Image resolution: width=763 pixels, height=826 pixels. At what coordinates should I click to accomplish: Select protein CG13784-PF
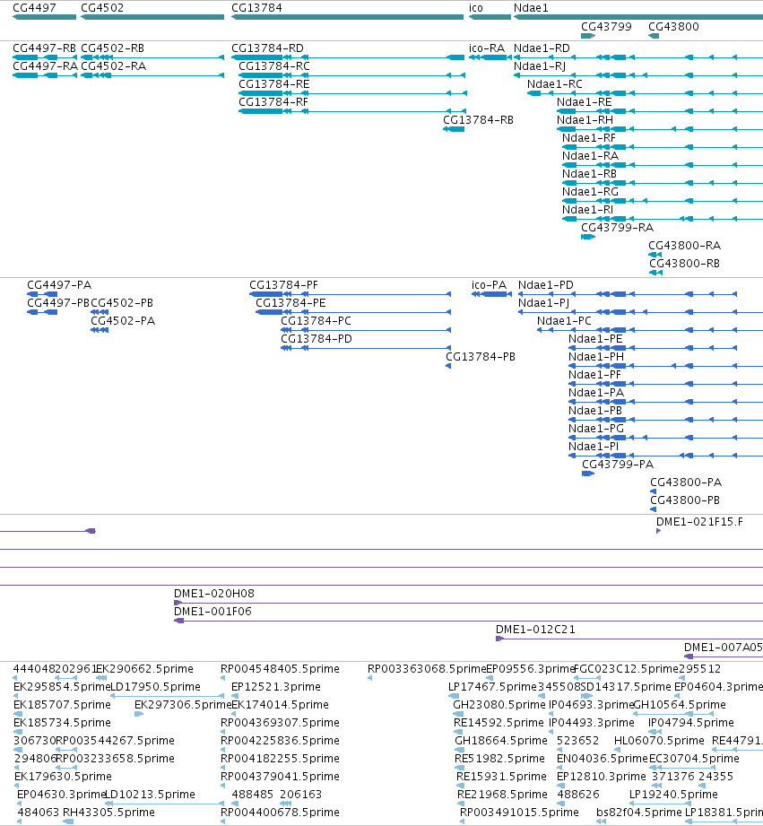284,285
